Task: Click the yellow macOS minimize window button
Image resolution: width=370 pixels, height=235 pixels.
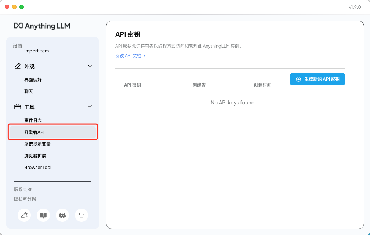Action: tap(14, 7)
